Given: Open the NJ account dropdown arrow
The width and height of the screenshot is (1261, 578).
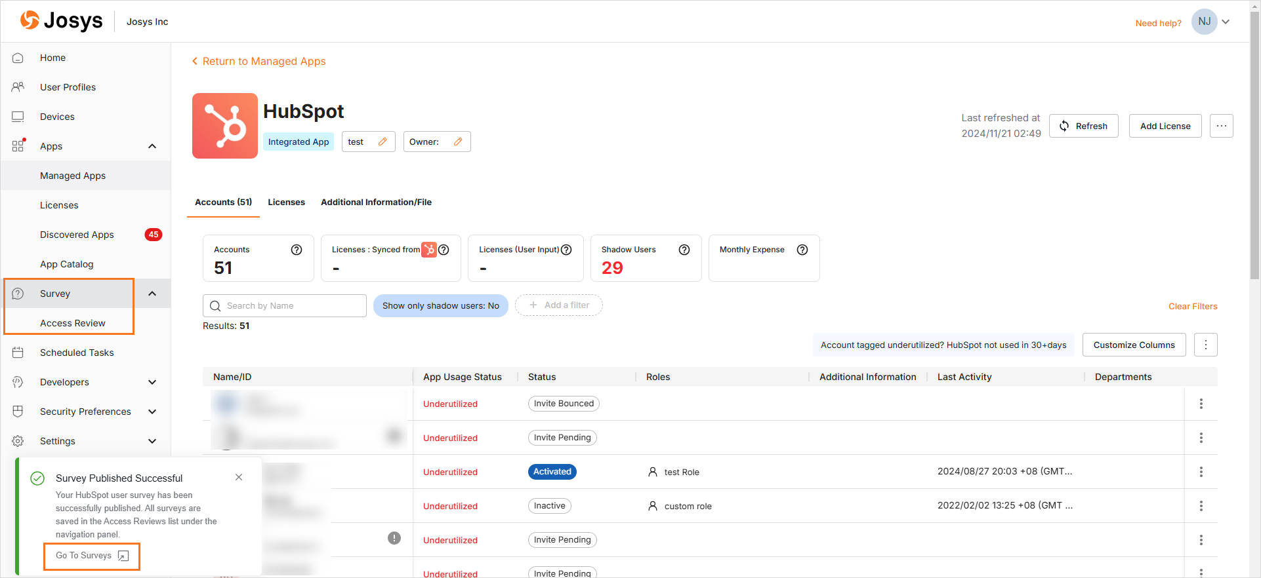Looking at the screenshot, I should (x=1226, y=22).
